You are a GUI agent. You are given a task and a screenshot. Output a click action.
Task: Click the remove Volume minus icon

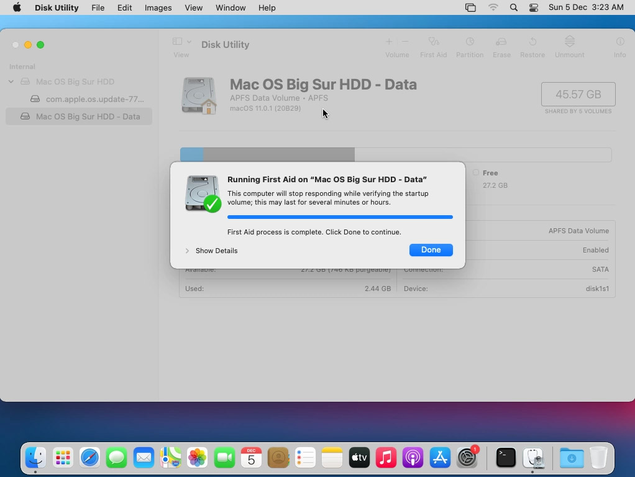[x=405, y=42]
